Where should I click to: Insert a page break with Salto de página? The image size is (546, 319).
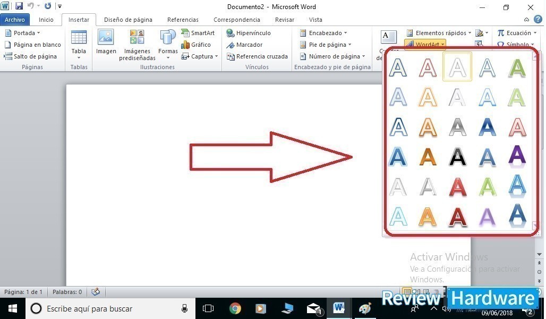(x=30, y=56)
